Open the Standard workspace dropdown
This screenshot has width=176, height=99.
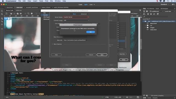164,4
